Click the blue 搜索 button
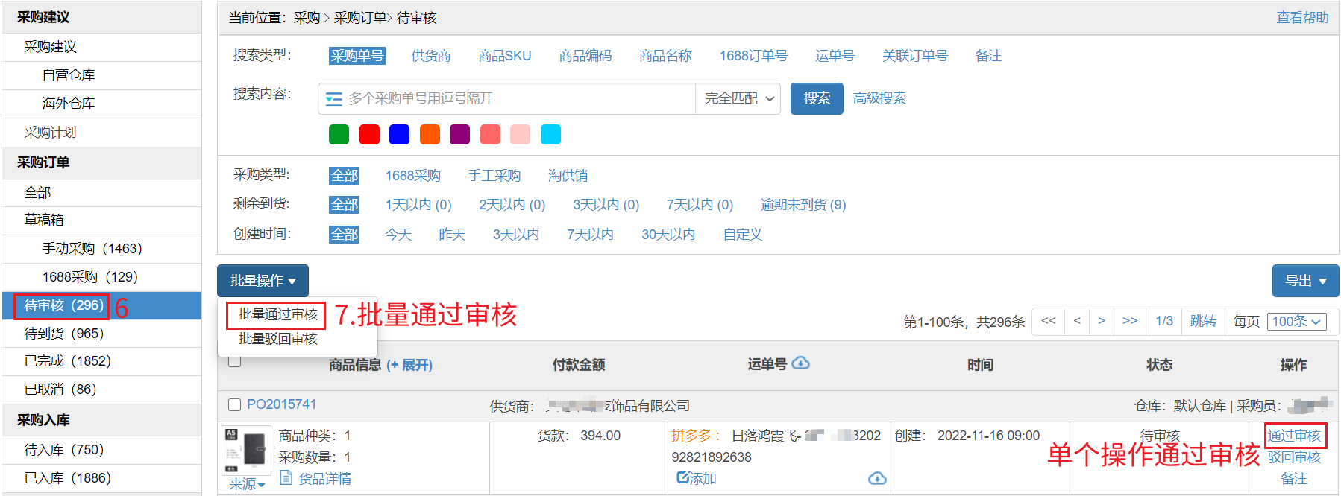Image resolution: width=1341 pixels, height=496 pixels. click(x=817, y=98)
